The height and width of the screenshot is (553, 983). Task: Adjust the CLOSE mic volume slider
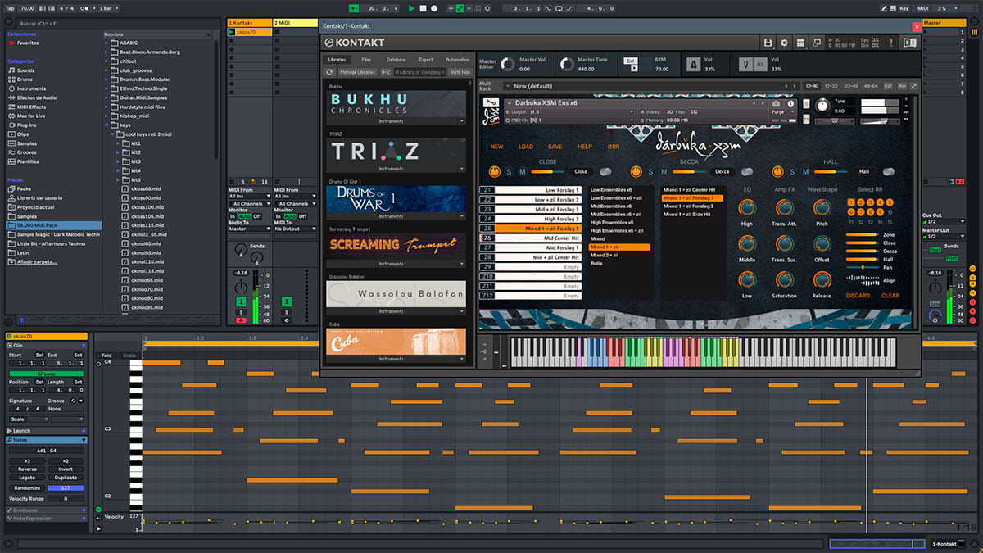(548, 171)
